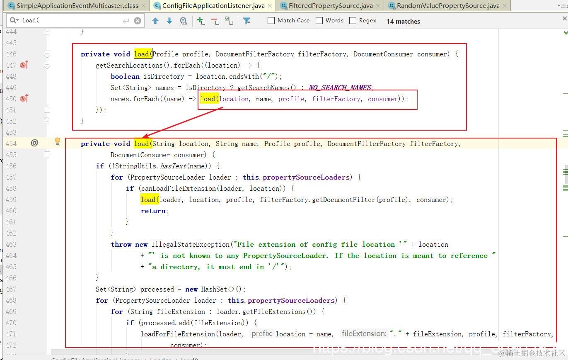This screenshot has height=360, width=568.
Task: Enable Regex checkbox
Action: 353,21
